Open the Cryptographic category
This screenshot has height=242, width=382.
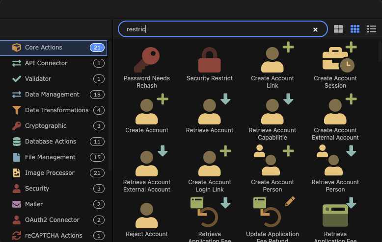46,126
